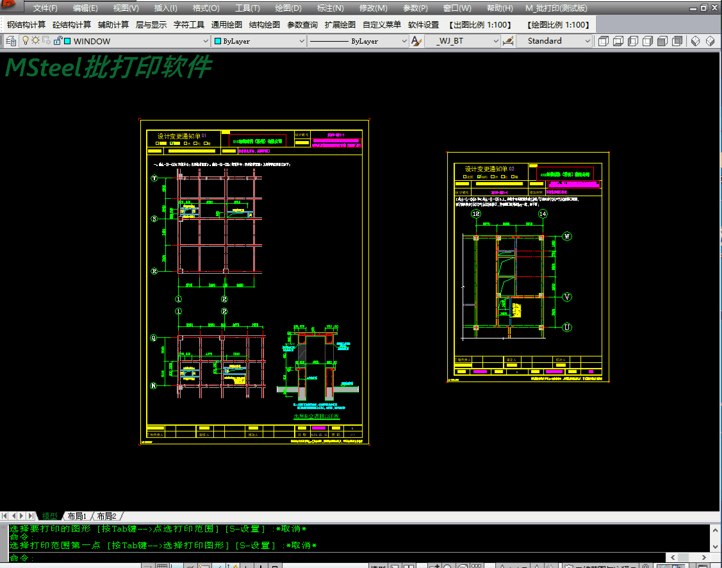This screenshot has width=722, height=568.
Task: Open the 层与显示 menu
Action: (151, 25)
